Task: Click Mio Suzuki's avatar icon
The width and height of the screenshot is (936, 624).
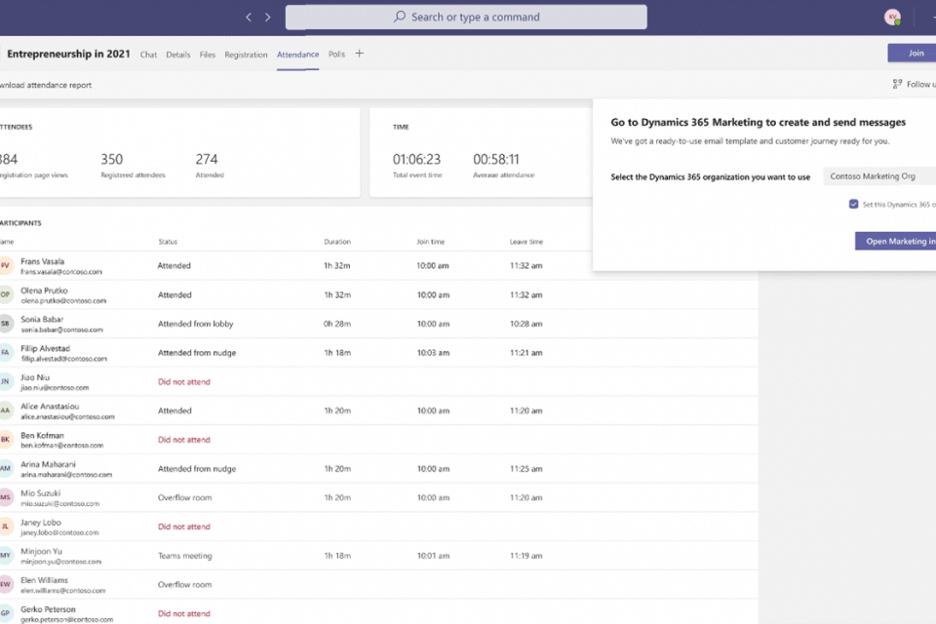Action: (x=5, y=497)
